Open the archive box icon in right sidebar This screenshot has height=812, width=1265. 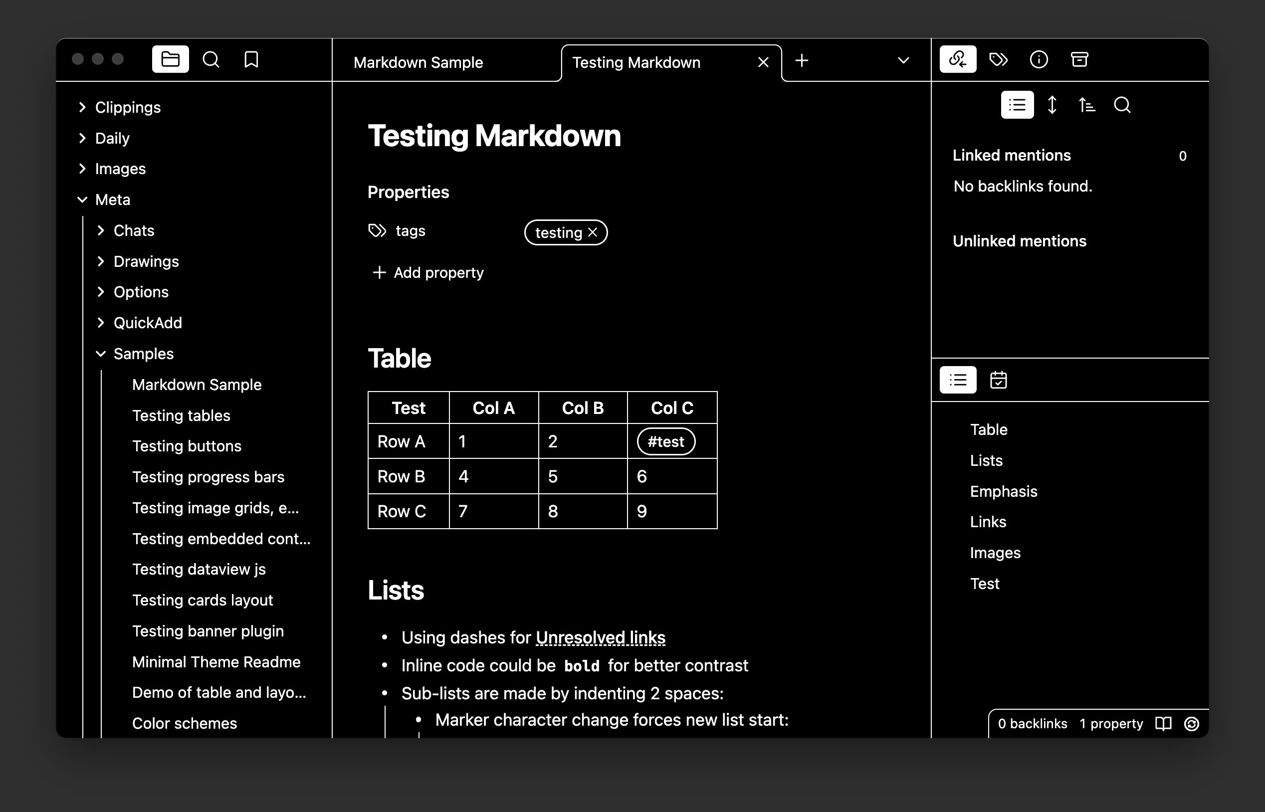(x=1079, y=59)
